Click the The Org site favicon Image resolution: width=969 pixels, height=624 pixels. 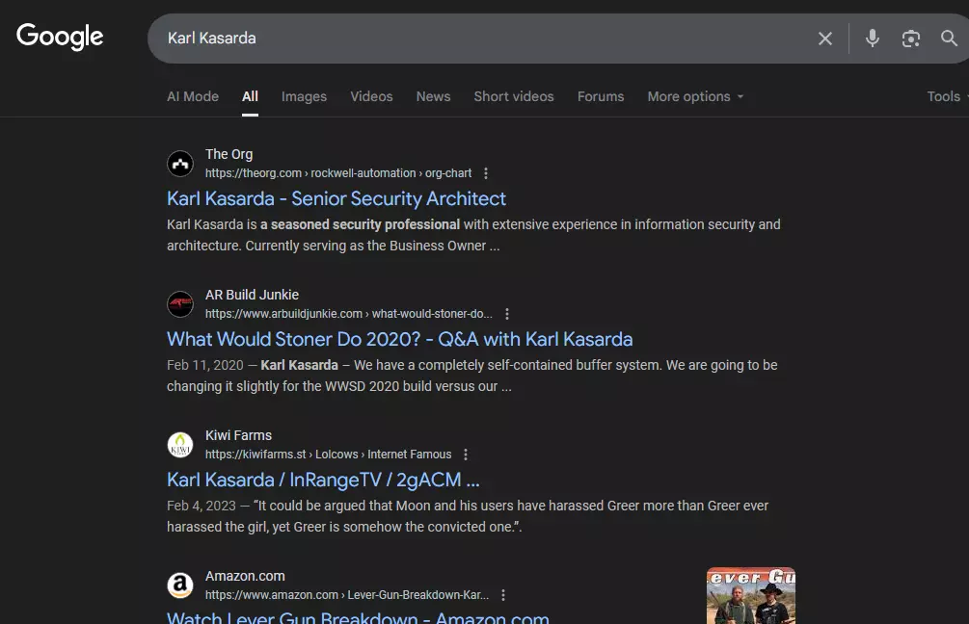pos(180,164)
